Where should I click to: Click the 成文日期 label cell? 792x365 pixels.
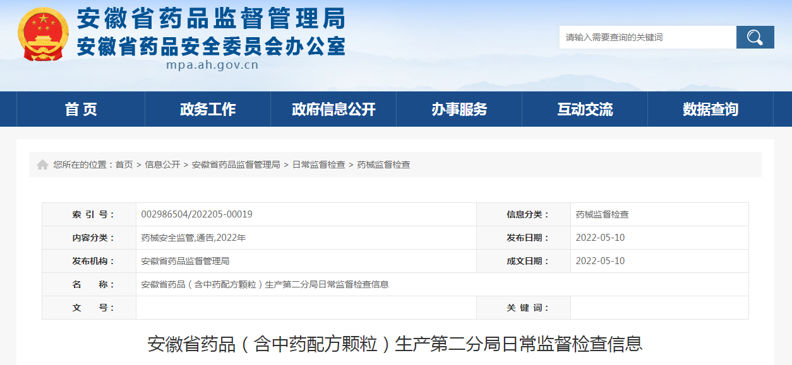(x=524, y=261)
